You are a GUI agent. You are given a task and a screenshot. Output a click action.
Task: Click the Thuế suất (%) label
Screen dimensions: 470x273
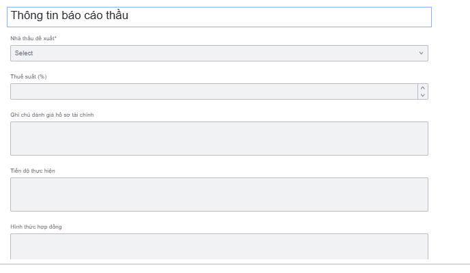[x=28, y=76]
